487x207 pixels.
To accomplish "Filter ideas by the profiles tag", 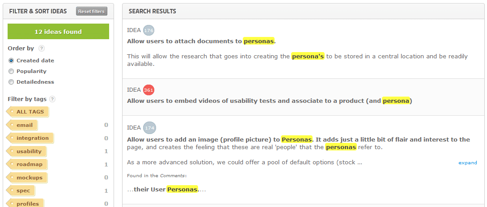I will (x=27, y=203).
